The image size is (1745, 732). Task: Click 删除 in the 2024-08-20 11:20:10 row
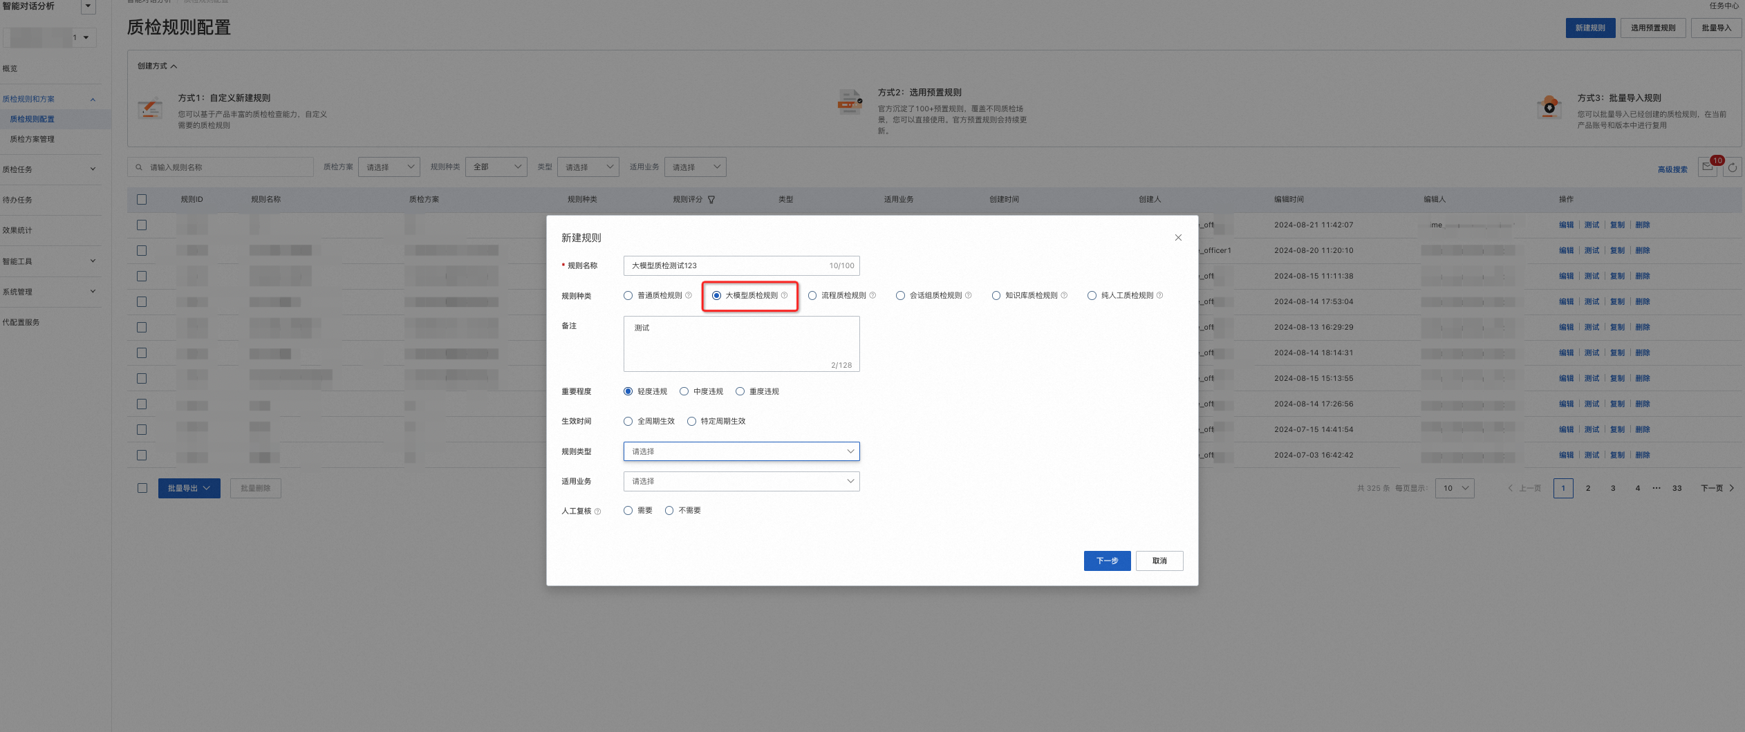click(x=1643, y=250)
